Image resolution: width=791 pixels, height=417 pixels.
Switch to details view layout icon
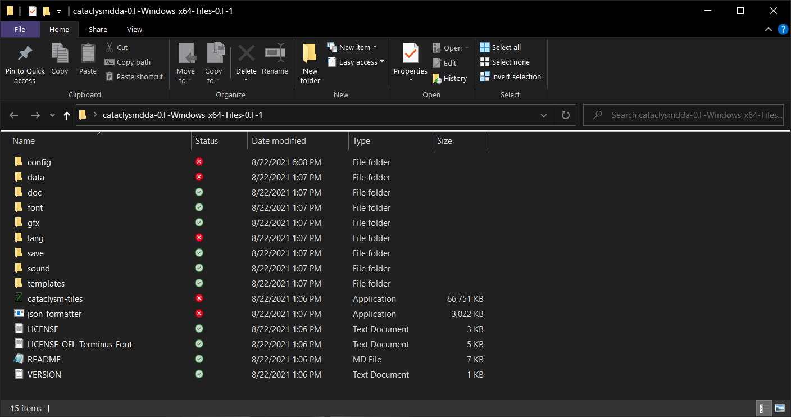(765, 408)
